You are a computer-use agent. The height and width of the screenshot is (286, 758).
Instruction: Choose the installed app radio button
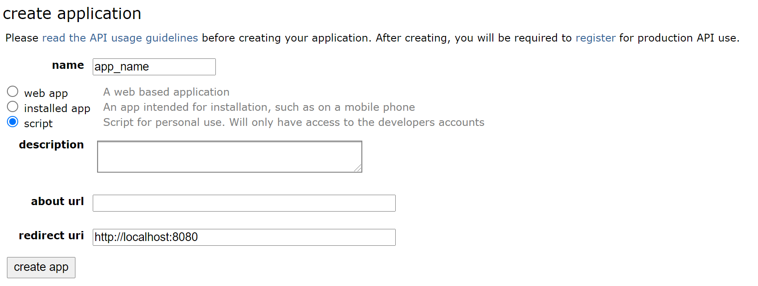coord(13,107)
